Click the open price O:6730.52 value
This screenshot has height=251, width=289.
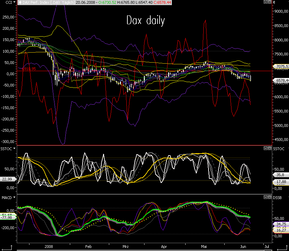coord(107,2)
